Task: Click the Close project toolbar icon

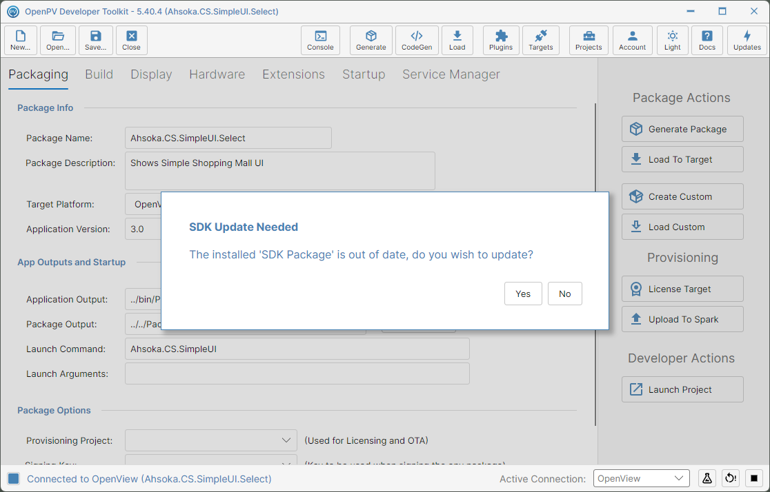Action: 131,40
